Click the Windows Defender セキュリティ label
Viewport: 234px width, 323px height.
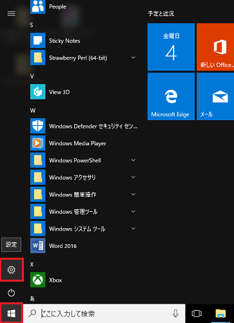(x=93, y=126)
